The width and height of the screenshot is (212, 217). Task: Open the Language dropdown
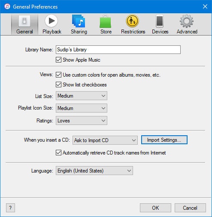tap(94, 170)
